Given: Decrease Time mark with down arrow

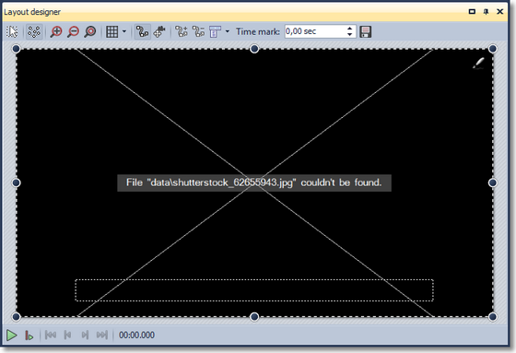Looking at the screenshot, I should click(x=349, y=35).
